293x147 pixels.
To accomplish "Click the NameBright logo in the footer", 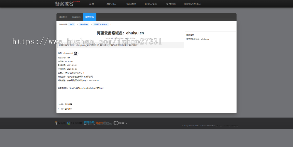I will pos(104,123).
